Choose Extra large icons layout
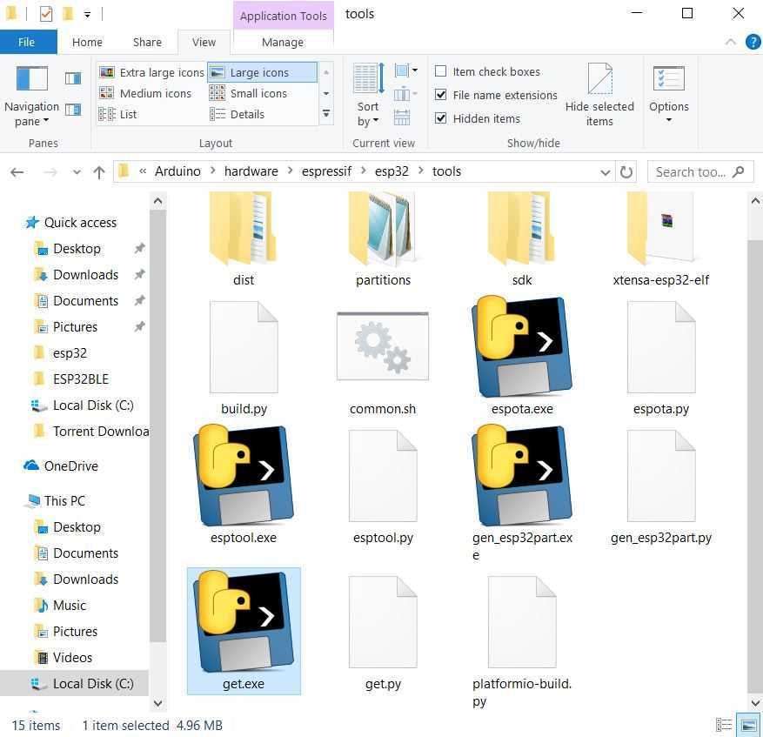Image resolution: width=763 pixels, height=737 pixels. 152,72
